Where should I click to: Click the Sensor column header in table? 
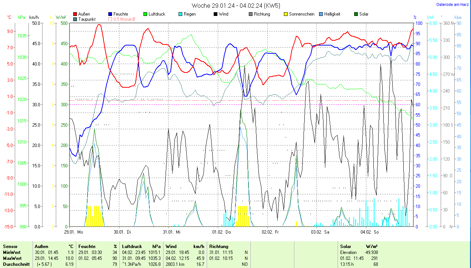tap(10, 247)
